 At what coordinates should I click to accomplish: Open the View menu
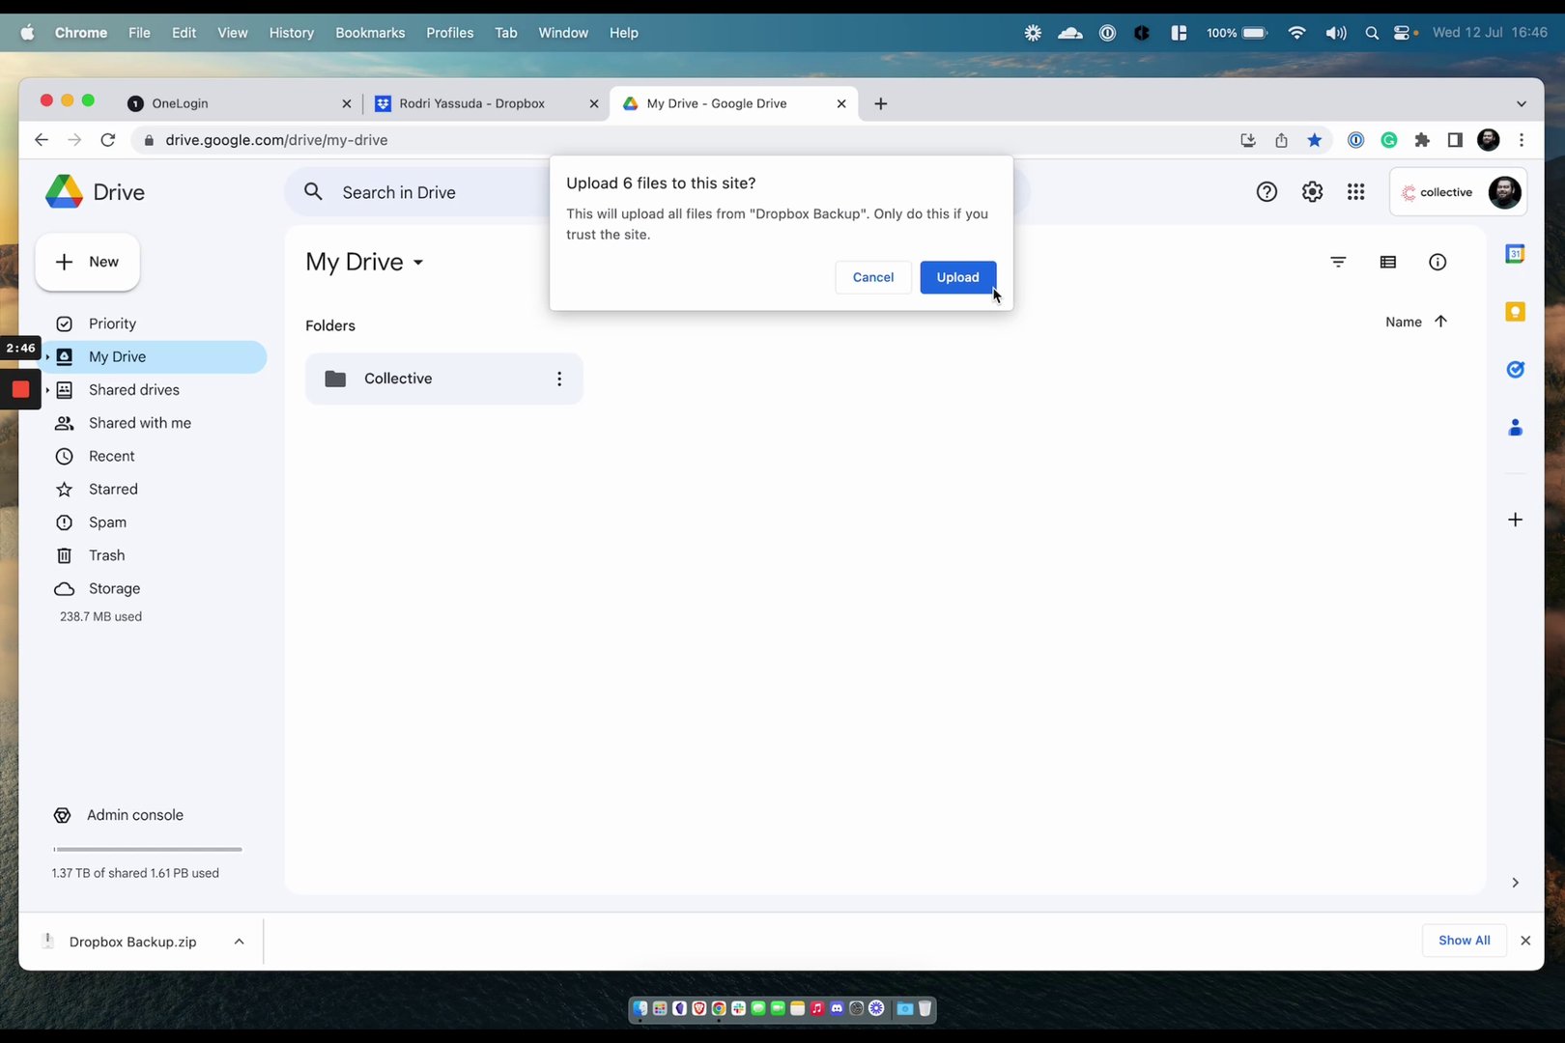233,33
